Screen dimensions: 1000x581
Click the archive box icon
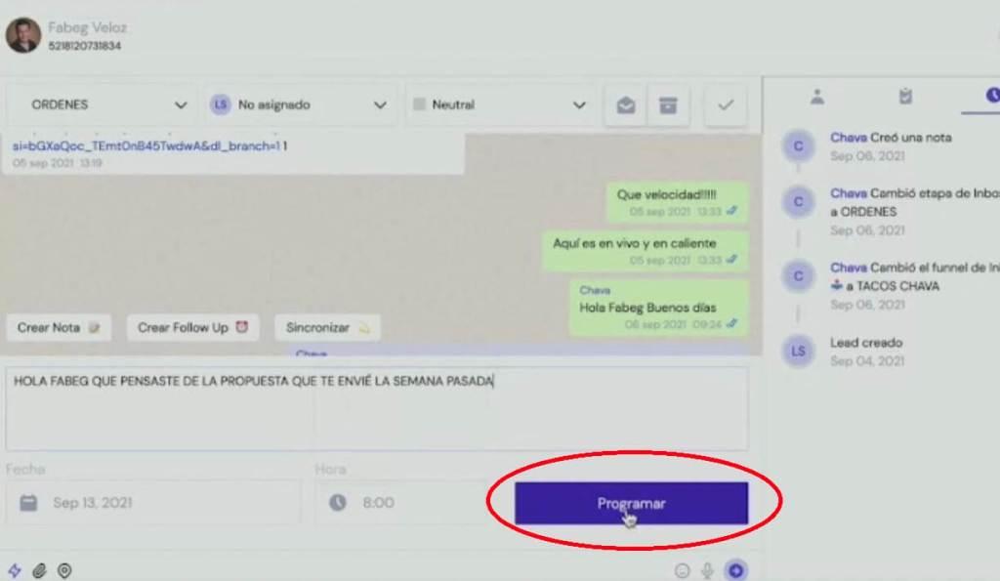pos(668,105)
